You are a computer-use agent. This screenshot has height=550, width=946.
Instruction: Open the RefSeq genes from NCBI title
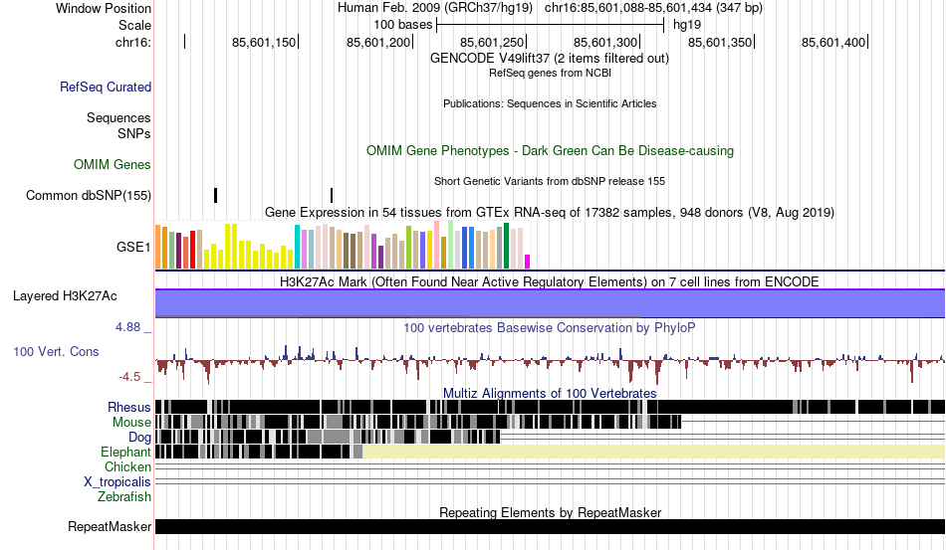[x=550, y=73]
